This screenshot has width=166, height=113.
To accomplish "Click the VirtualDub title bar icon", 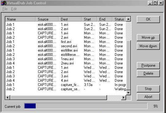I will 3,3.
